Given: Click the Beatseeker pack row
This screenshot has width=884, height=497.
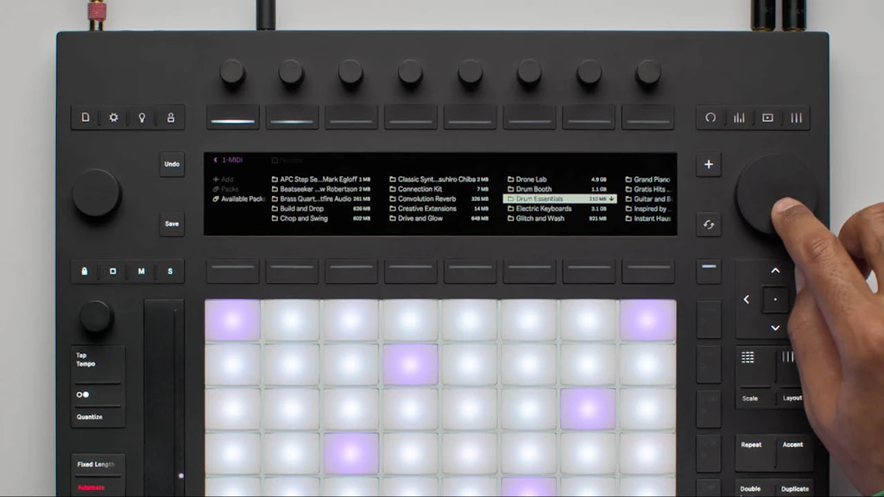Looking at the screenshot, I should [x=321, y=189].
